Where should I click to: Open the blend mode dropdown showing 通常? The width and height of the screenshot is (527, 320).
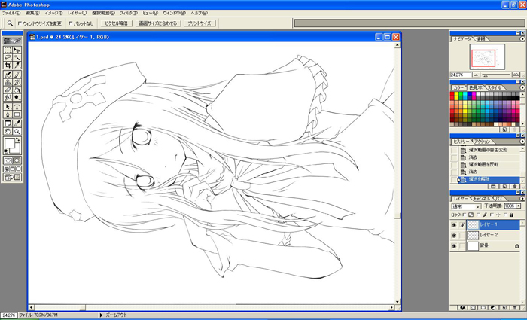466,206
